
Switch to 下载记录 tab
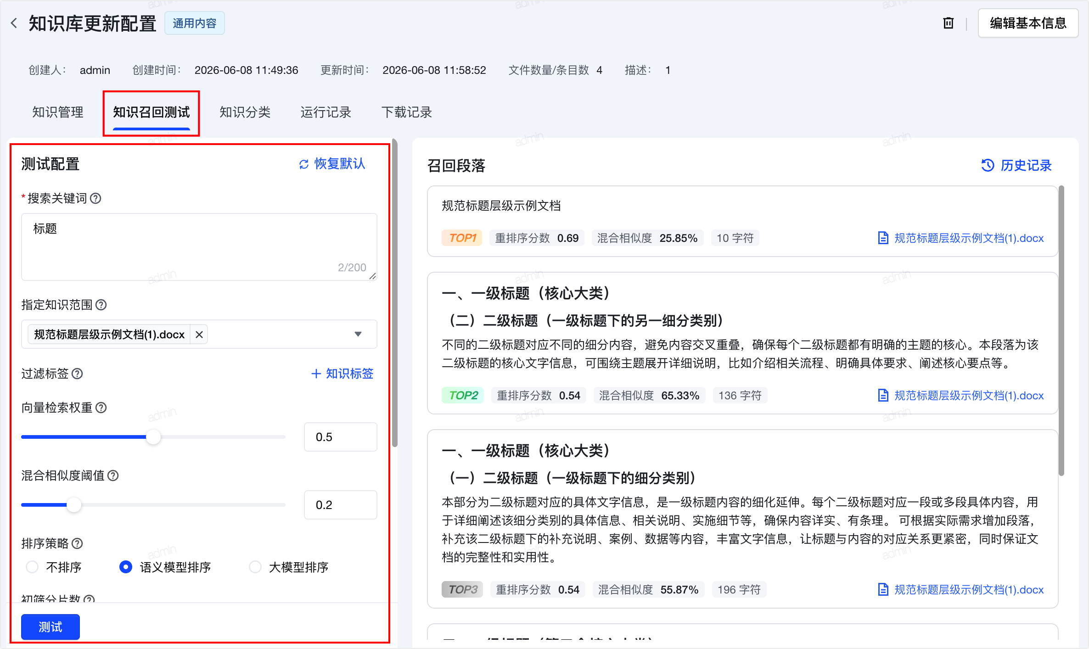tap(407, 112)
